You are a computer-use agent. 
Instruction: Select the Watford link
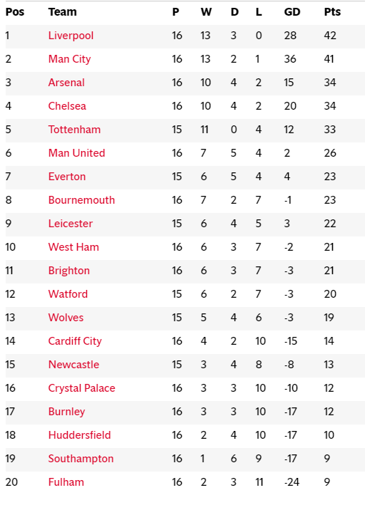(68, 294)
